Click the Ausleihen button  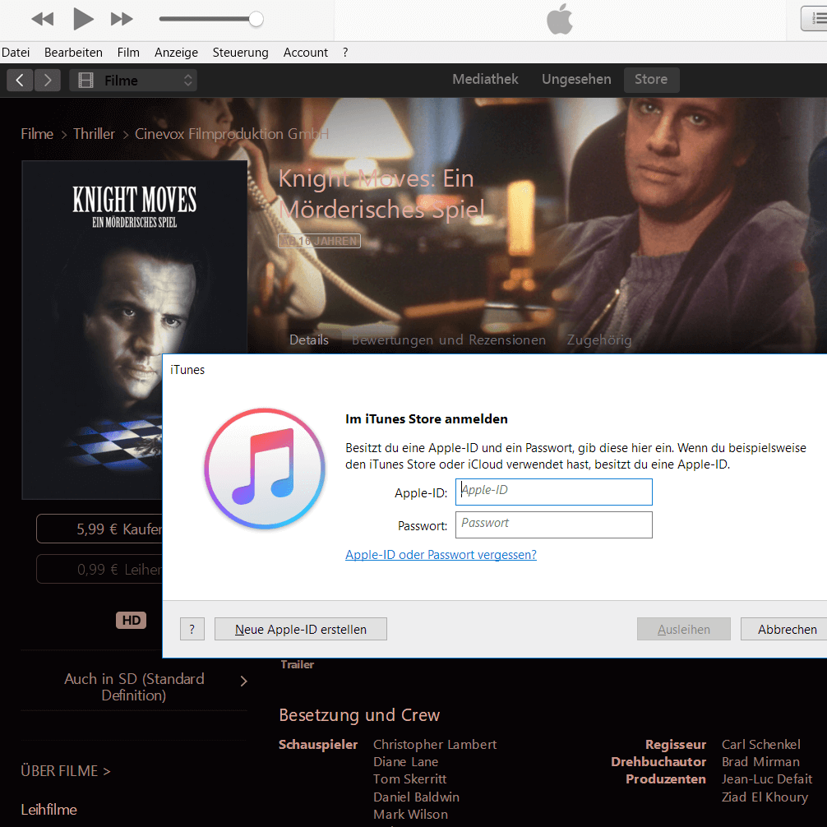(683, 629)
